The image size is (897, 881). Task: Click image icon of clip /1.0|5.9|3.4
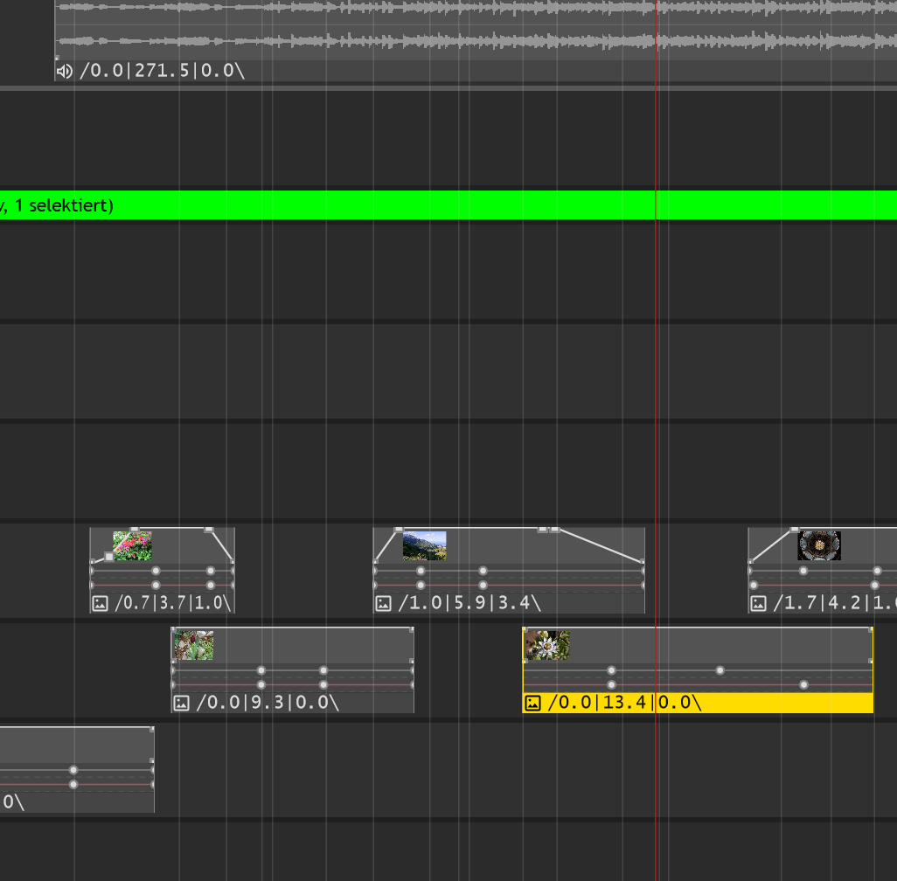[x=383, y=604]
